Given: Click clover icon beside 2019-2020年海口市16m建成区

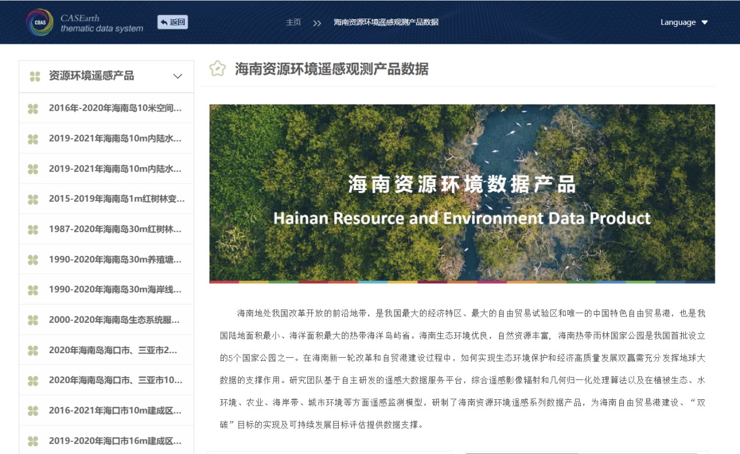Looking at the screenshot, I should coord(33,441).
